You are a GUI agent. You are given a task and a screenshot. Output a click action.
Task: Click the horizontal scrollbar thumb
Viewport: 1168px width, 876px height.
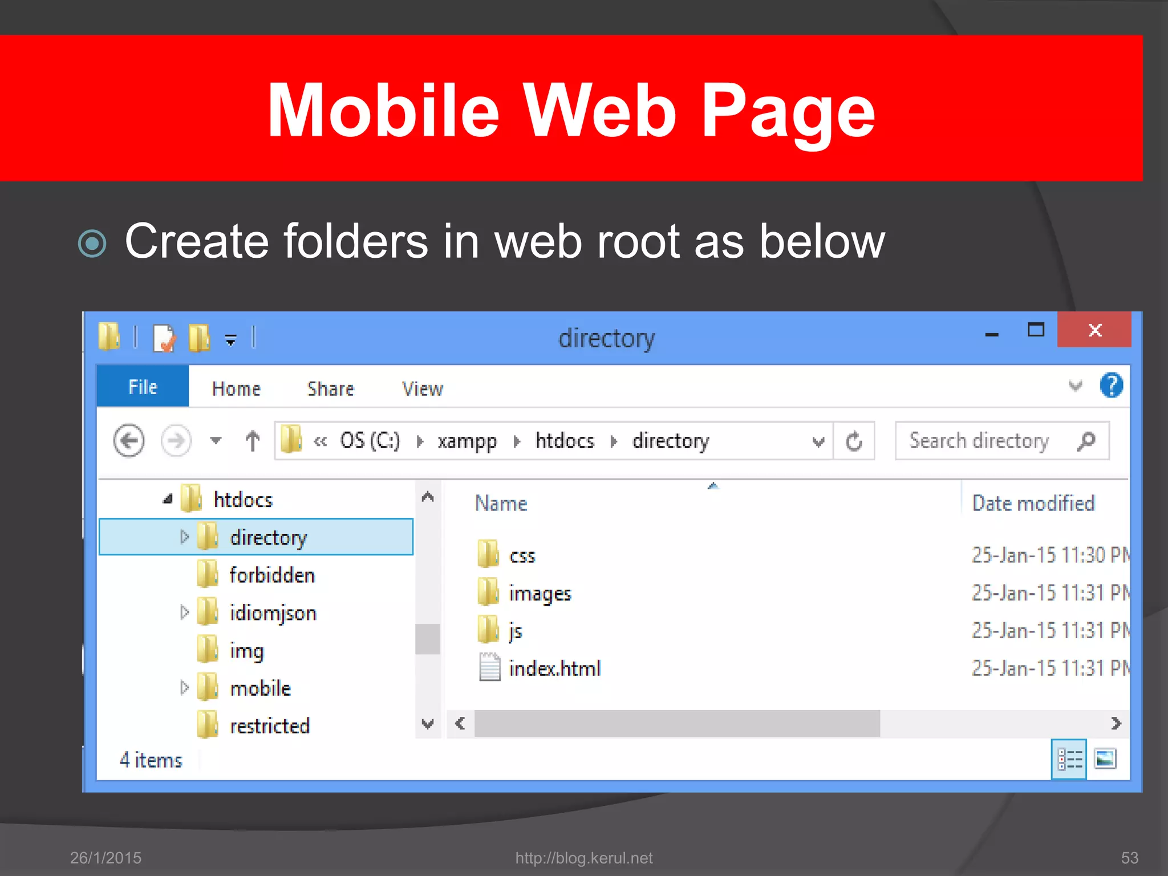coord(677,724)
